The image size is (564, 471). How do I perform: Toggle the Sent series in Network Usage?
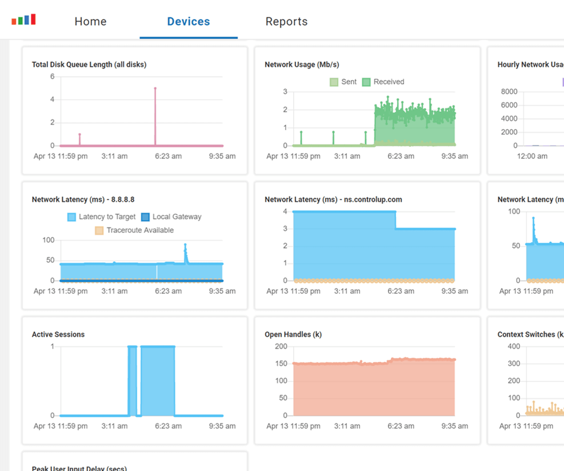click(x=343, y=82)
